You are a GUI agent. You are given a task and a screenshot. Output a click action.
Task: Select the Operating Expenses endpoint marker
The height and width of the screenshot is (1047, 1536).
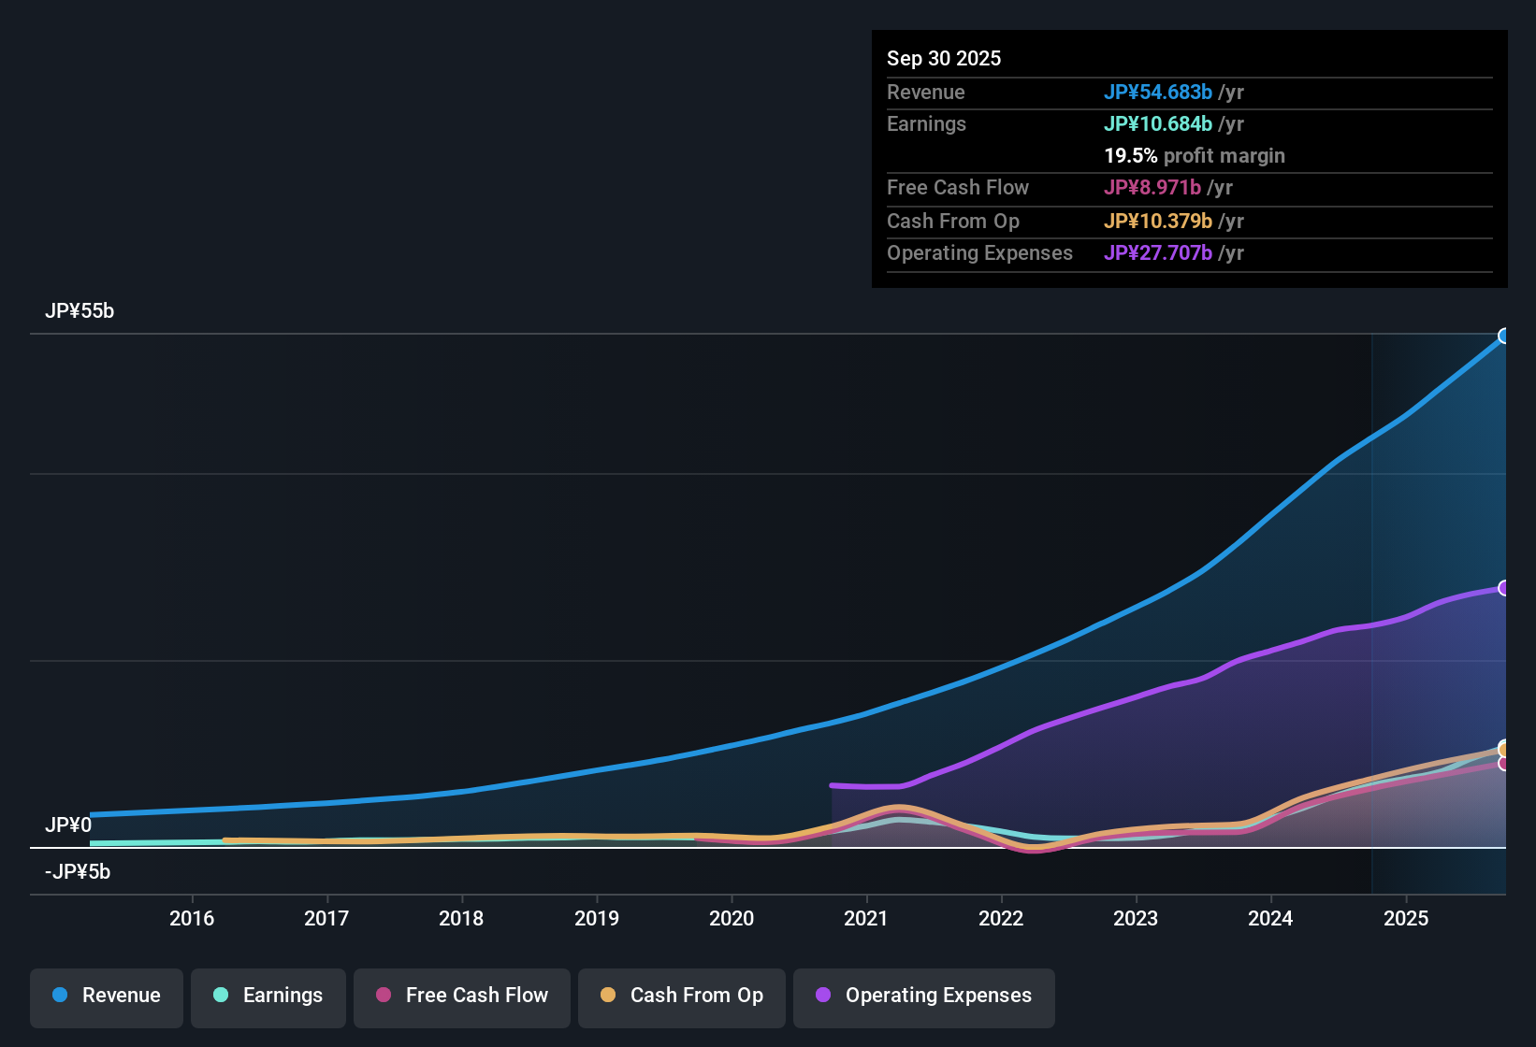pyautogui.click(x=1504, y=588)
